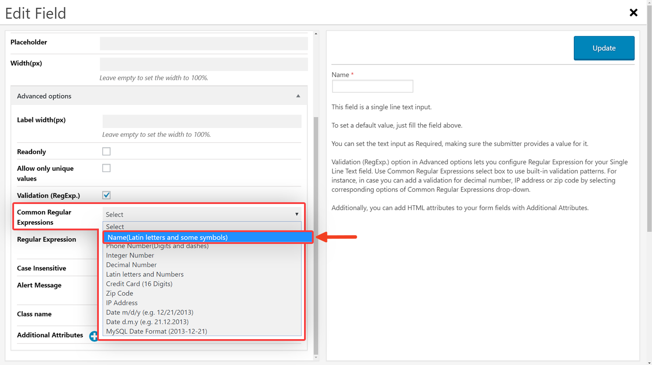Click the Edit Field title
The width and height of the screenshot is (652, 365).
pos(36,13)
